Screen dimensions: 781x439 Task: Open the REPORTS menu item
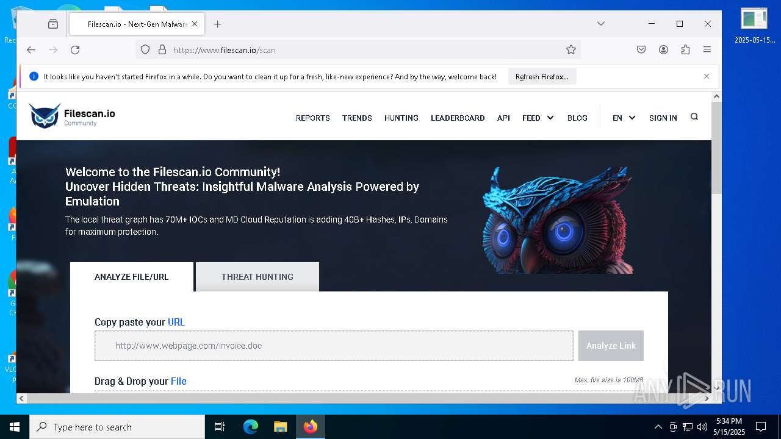313,118
